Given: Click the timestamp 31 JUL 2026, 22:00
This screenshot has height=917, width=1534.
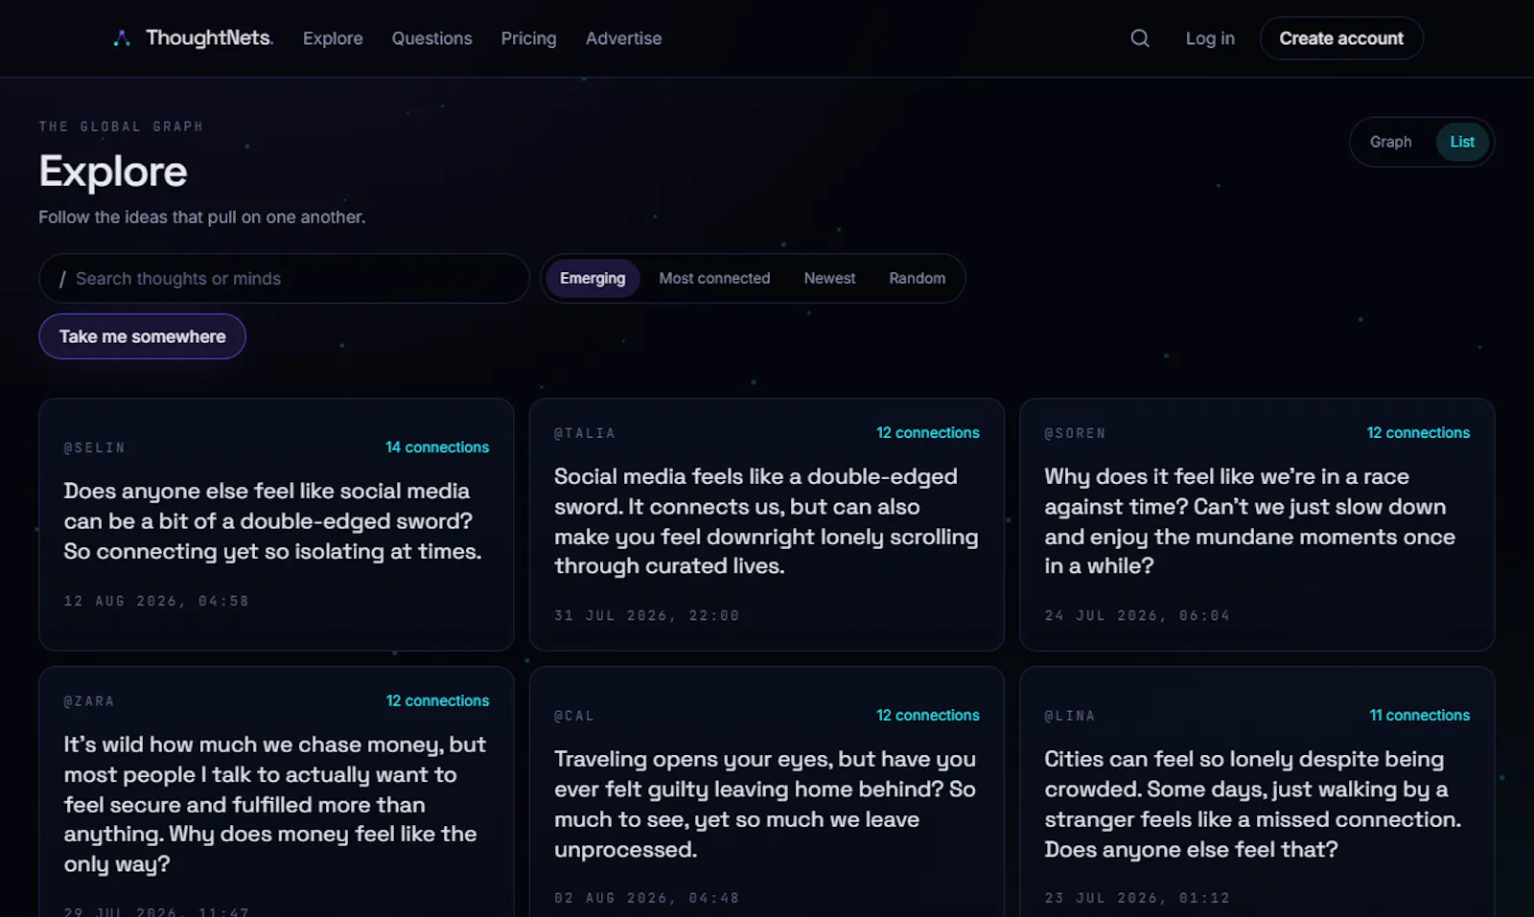Looking at the screenshot, I should click(x=647, y=615).
